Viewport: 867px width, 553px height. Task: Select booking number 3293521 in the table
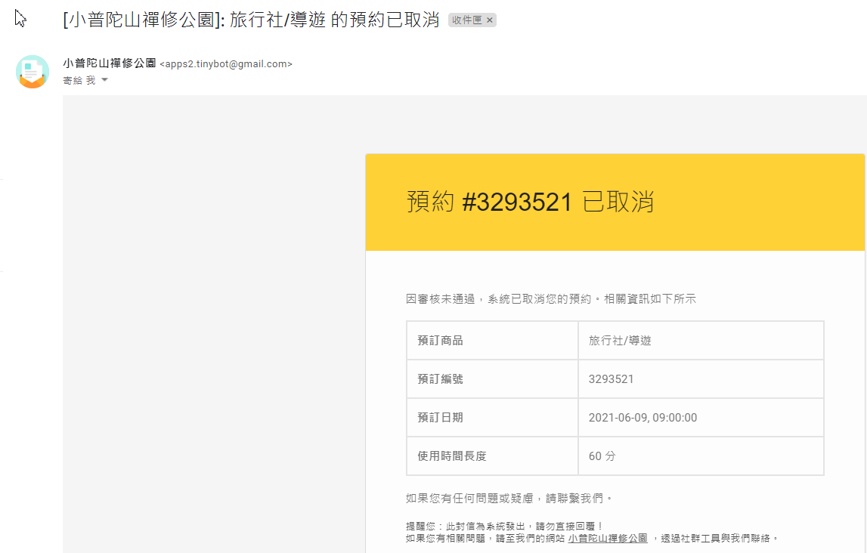[x=611, y=379]
